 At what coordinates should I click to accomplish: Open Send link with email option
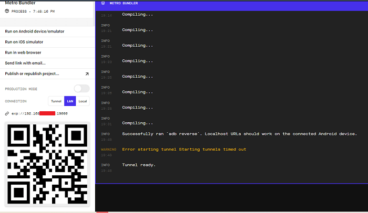click(x=47, y=63)
